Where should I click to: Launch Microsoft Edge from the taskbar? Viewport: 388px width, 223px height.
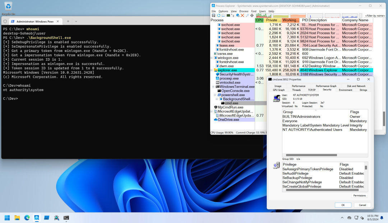point(27,218)
